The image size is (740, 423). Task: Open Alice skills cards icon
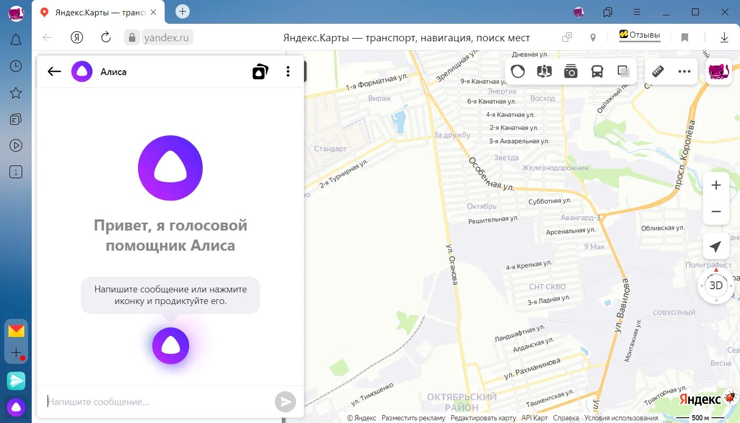tap(260, 71)
